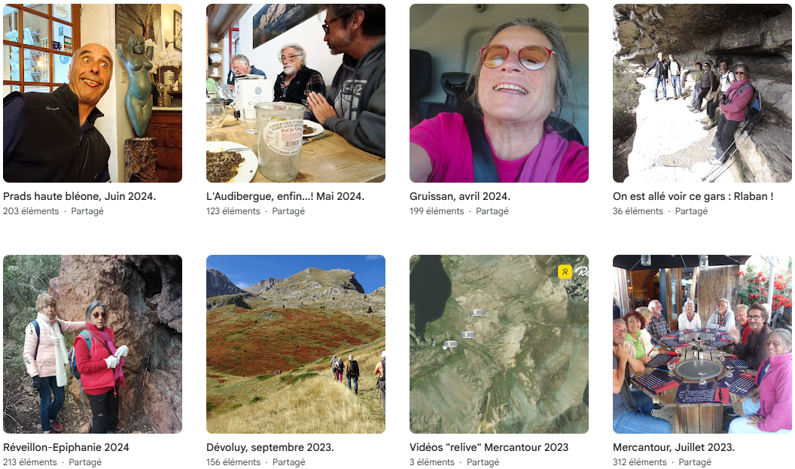Screen dimensions: 795x469
Task: Open the Dévoluy septembre 2023 album cover
Action: [296, 344]
